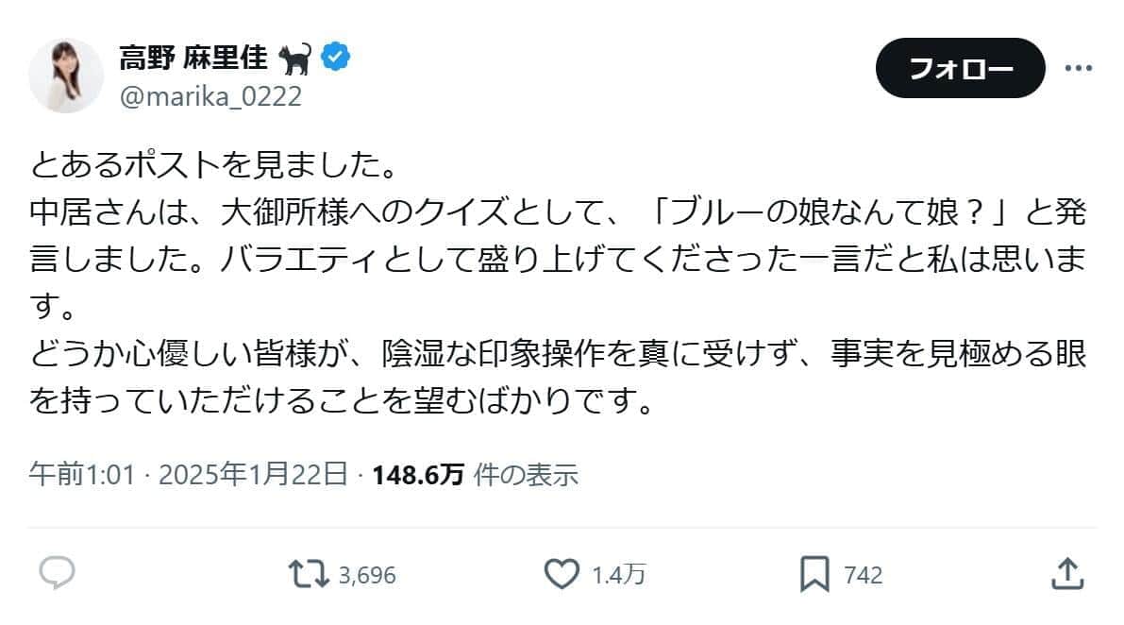
Task: Click the black cat emoji beside the name
Action: pyautogui.click(x=297, y=59)
